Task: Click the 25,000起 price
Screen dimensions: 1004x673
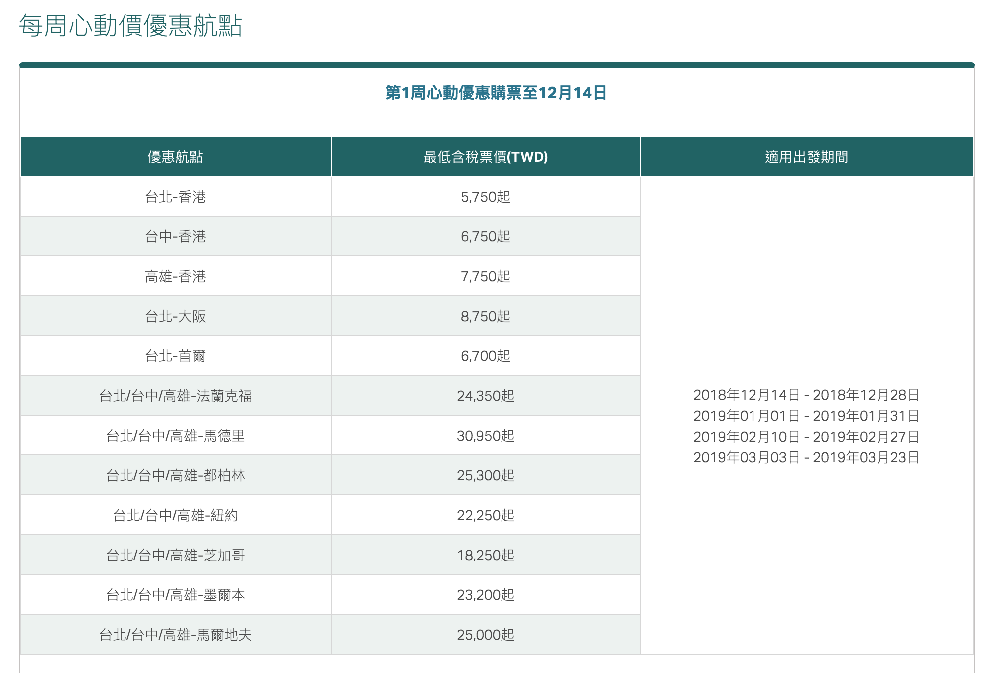Action: 486,635
